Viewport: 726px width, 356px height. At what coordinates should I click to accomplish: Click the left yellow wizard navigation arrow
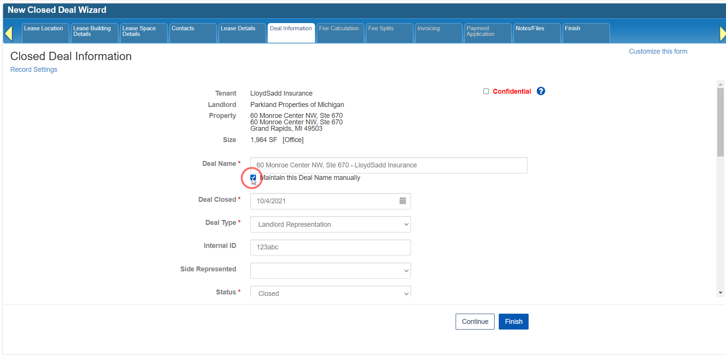[9, 33]
